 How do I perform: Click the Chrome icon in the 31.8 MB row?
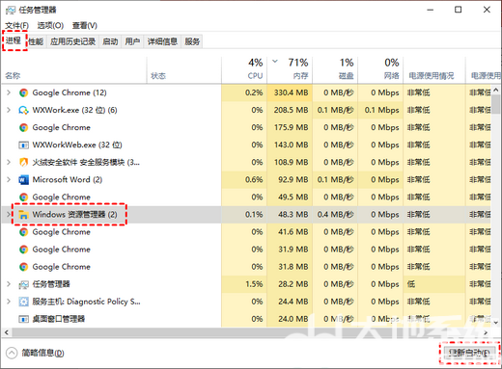pos(23,267)
